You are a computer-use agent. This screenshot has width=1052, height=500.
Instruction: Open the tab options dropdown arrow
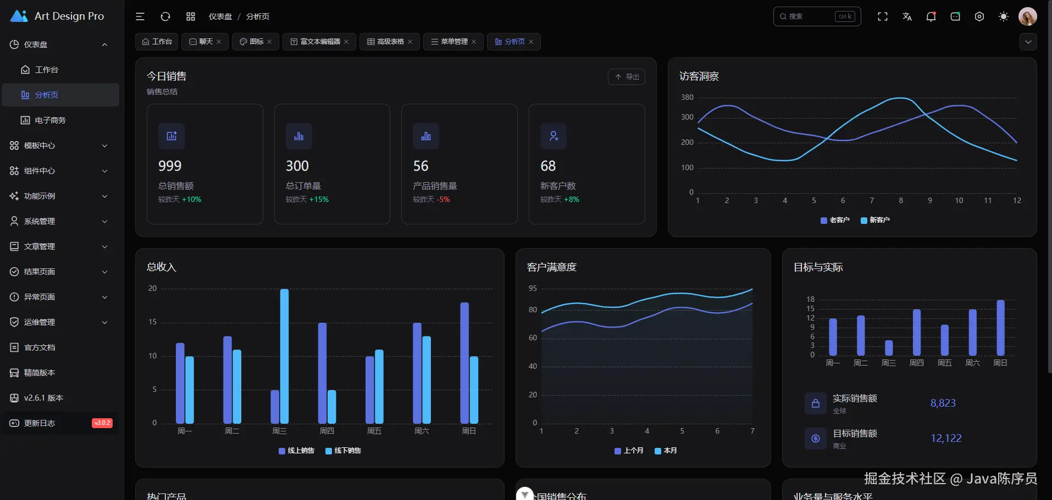[1028, 42]
